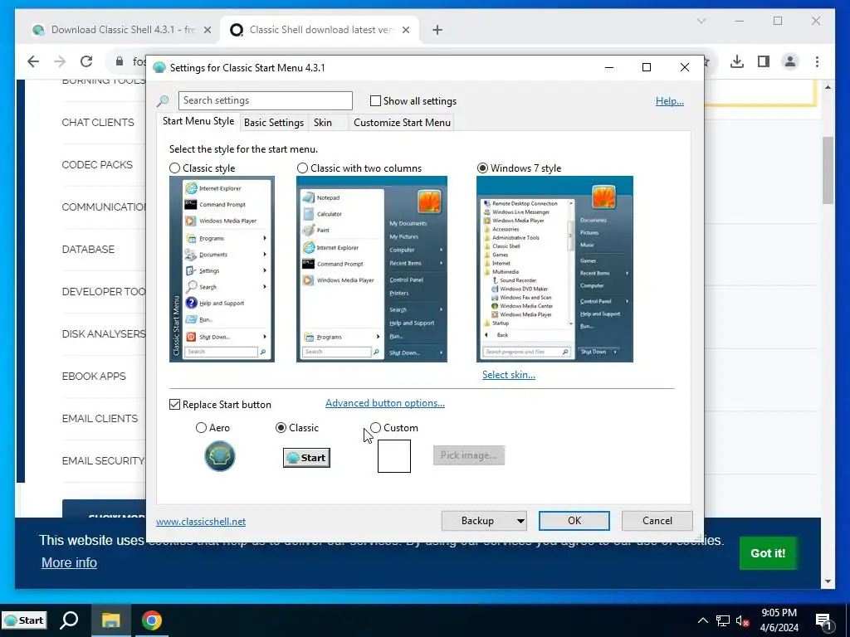Image resolution: width=850 pixels, height=637 pixels.
Task: Switch to the Basic Settings tab
Action: [x=274, y=123]
